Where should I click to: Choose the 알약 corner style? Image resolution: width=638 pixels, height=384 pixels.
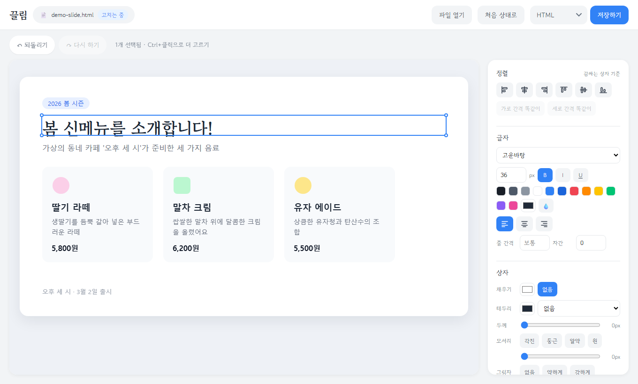click(575, 341)
